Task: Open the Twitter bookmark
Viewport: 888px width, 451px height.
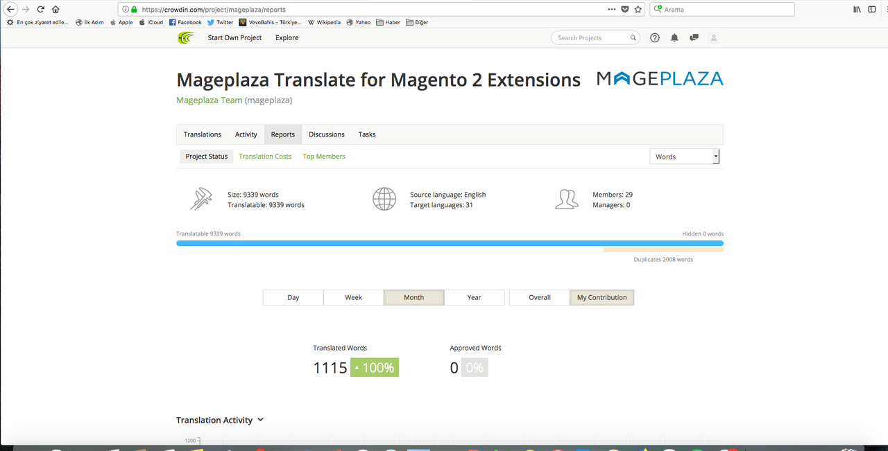Action: click(221, 22)
